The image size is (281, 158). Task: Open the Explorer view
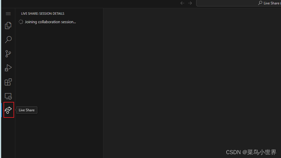pos(8,26)
